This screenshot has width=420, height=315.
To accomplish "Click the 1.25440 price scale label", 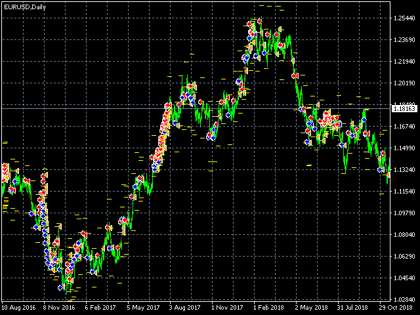I will [404, 18].
